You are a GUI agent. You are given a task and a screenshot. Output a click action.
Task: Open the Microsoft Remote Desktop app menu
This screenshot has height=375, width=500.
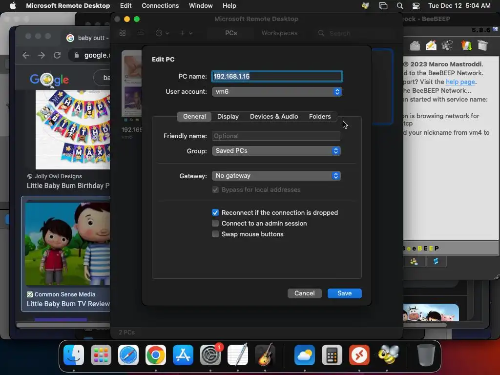68,6
